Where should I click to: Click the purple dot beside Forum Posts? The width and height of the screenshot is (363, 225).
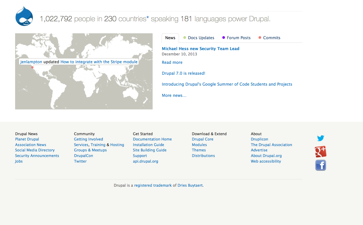pos(223,37)
